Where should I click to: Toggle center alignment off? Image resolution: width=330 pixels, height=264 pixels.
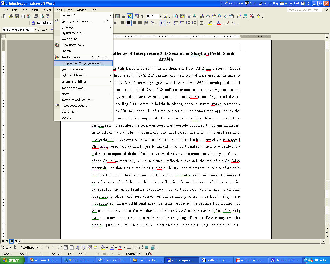[x=128, y=23]
